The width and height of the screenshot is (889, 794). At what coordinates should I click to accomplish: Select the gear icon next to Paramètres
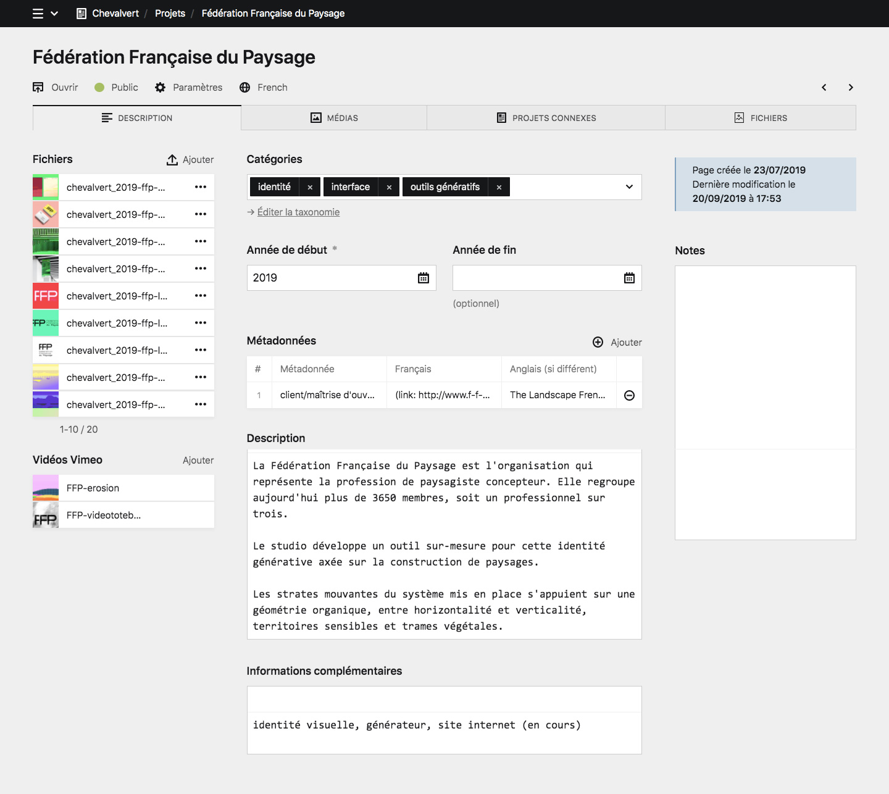coord(160,87)
